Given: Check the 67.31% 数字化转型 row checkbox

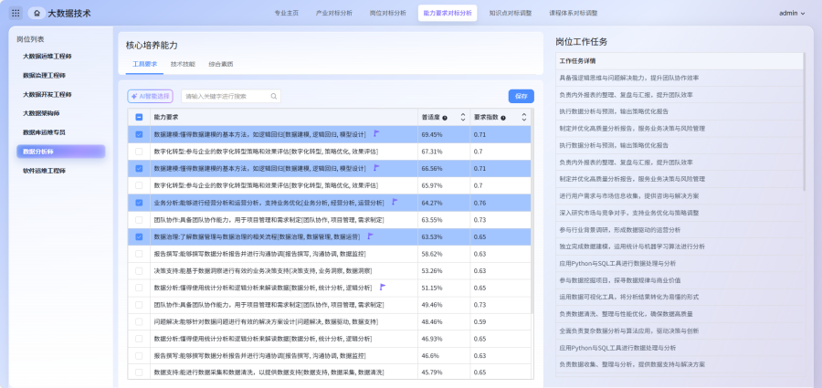Looking at the screenshot, I should 139,152.
